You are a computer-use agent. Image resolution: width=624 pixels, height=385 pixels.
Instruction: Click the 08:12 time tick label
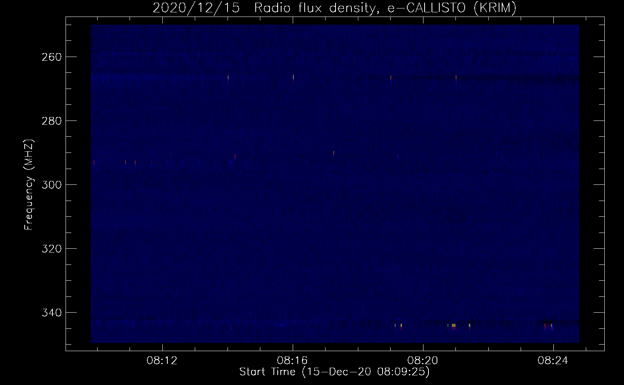(162, 361)
